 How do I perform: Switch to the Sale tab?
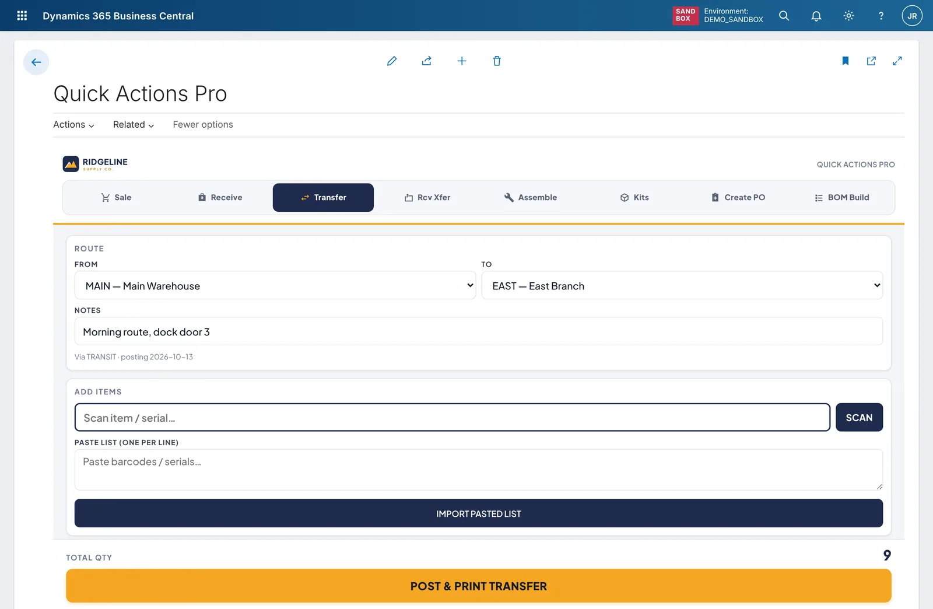click(x=116, y=197)
